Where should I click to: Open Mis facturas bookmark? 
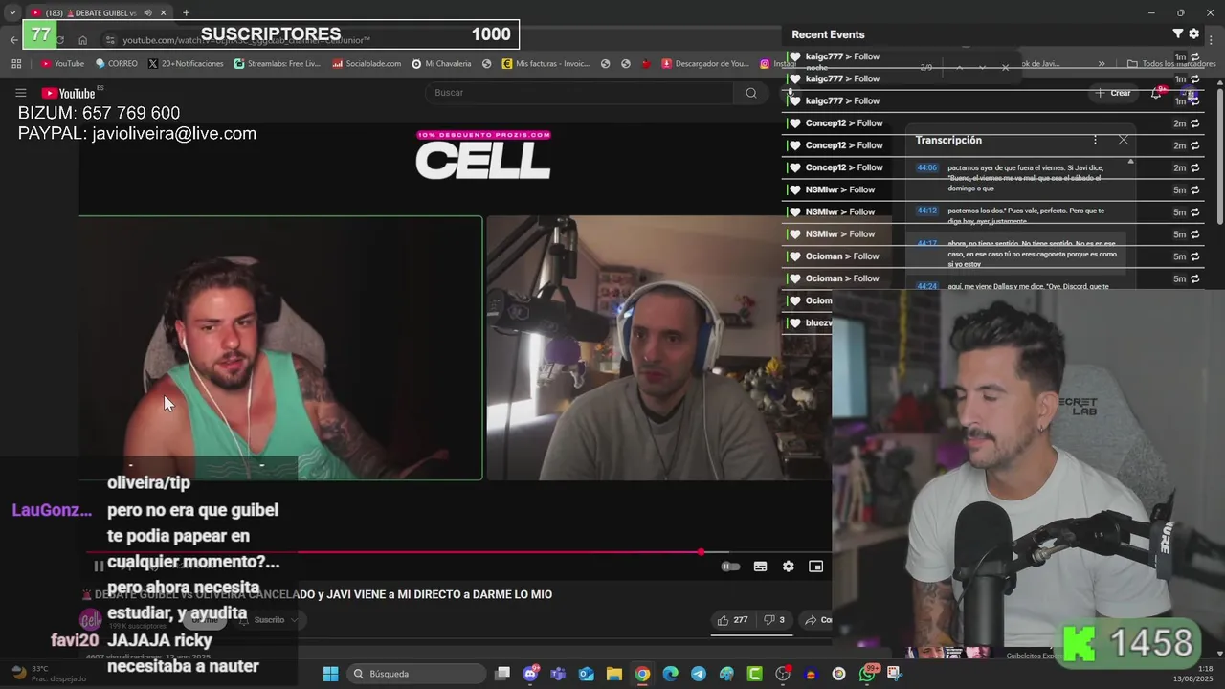(546, 64)
